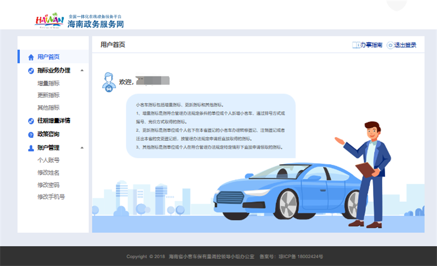Click the user avatar icon beside 欢迎

109,82
